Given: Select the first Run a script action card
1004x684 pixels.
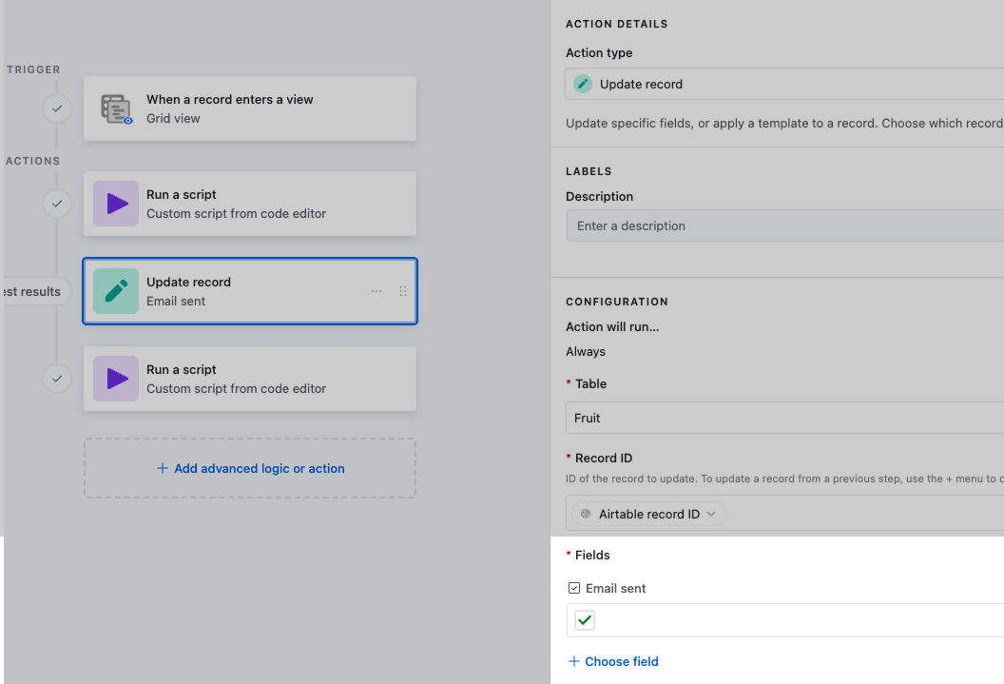Looking at the screenshot, I should 250,204.
